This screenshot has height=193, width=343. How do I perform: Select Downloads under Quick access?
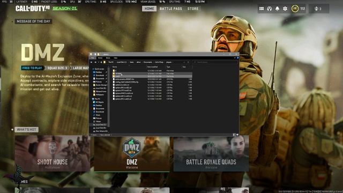click(100, 75)
